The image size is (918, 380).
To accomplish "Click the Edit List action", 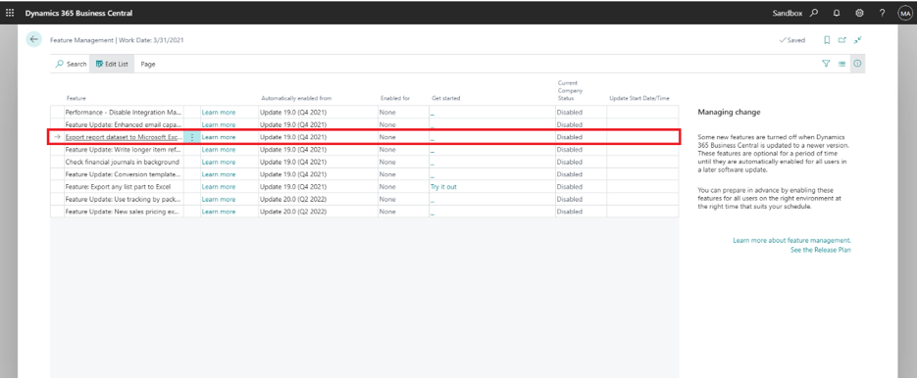I will click(x=112, y=65).
